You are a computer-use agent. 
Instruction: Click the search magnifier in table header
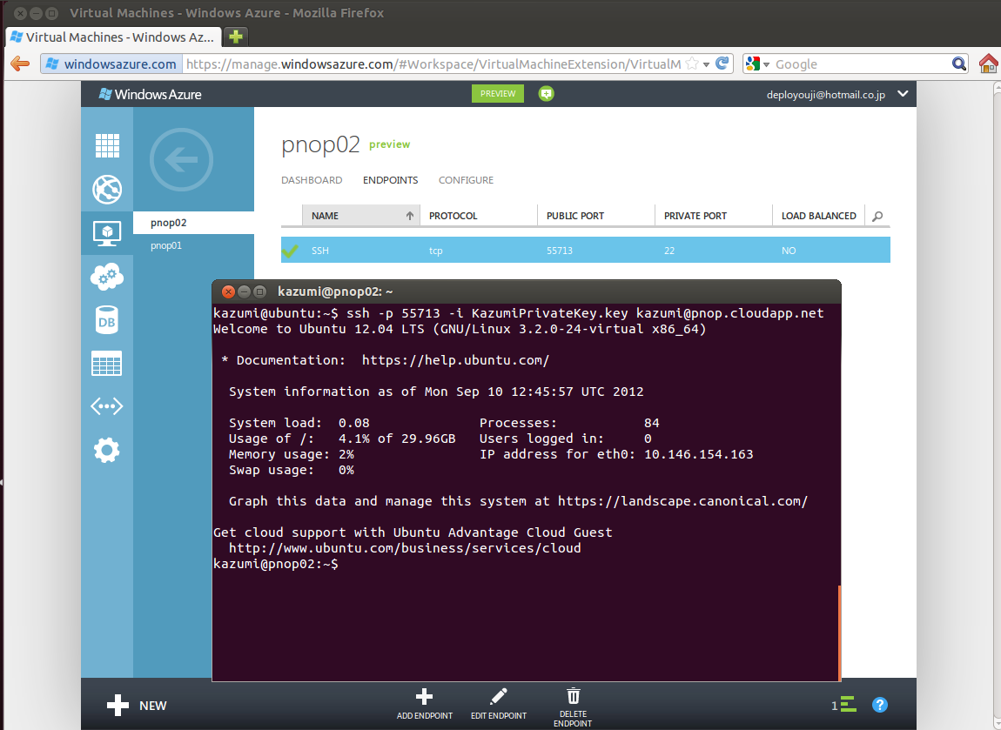877,217
